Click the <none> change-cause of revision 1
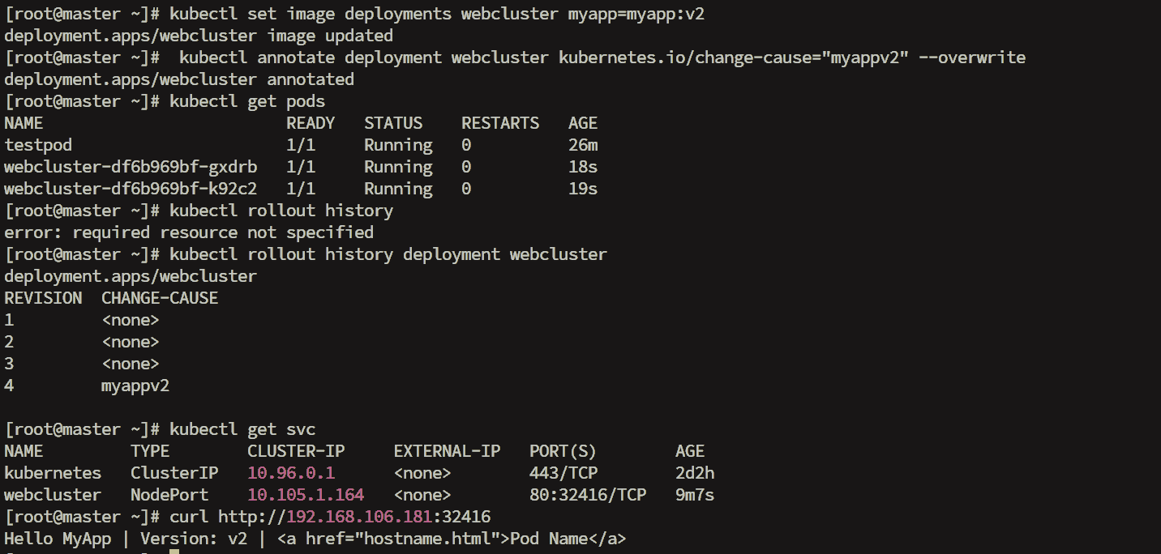 pyautogui.click(x=131, y=320)
